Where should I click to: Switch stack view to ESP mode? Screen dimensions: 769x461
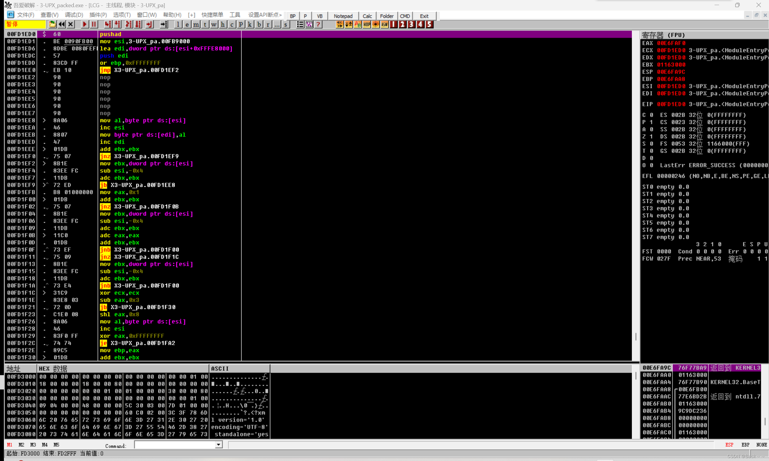pyautogui.click(x=729, y=445)
